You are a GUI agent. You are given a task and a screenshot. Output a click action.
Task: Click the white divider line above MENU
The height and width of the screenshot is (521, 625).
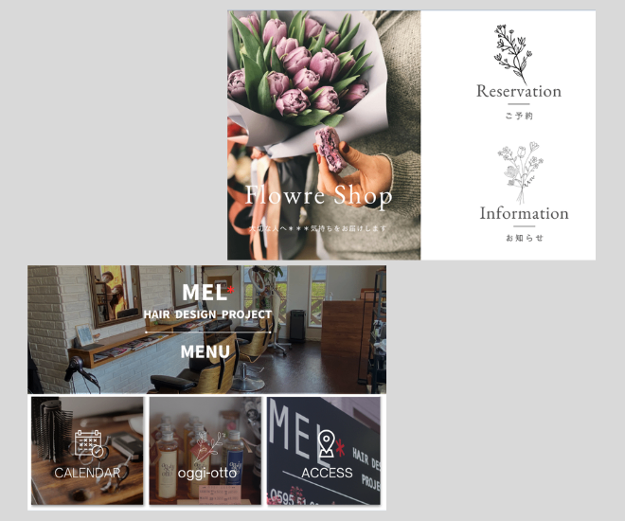pos(207,332)
